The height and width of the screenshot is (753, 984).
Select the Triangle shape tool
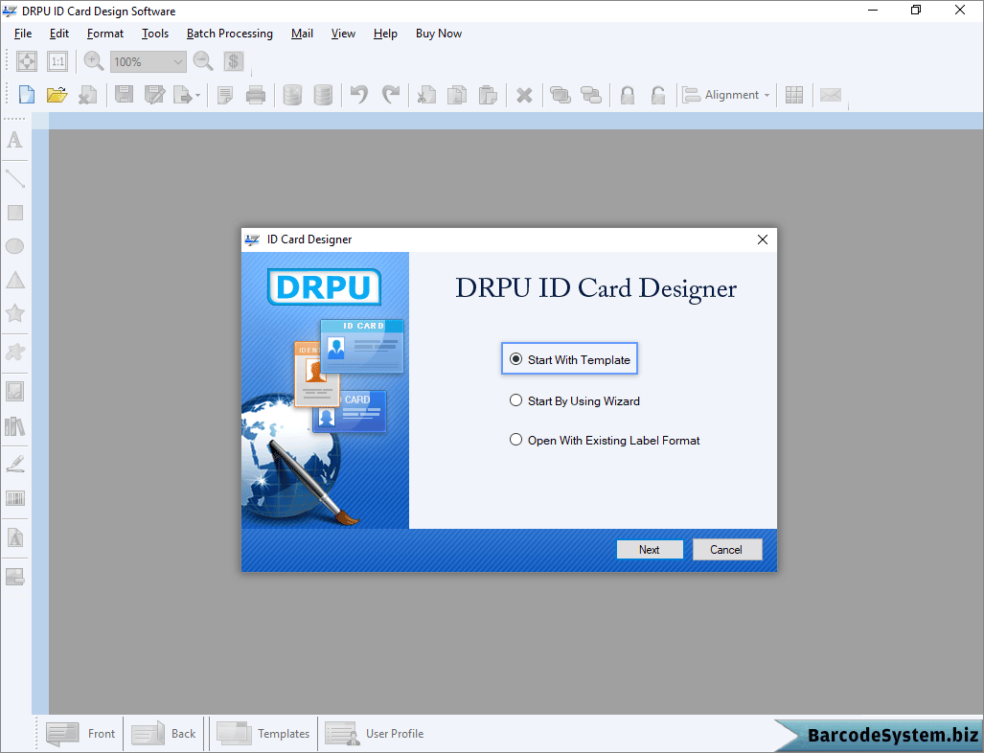tap(15, 280)
